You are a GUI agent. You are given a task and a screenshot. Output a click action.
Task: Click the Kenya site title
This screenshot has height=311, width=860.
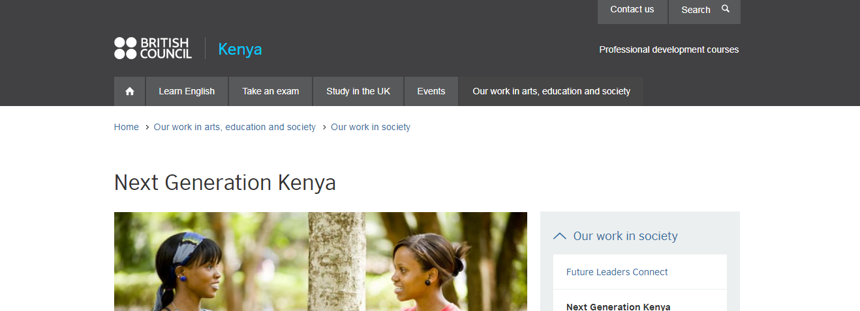239,49
